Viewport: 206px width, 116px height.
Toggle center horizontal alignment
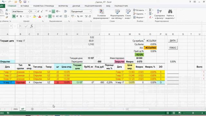(x=50, y=16)
